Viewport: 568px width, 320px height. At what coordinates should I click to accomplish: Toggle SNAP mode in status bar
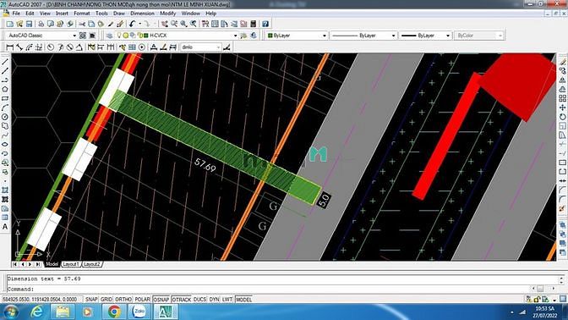pos(91,300)
